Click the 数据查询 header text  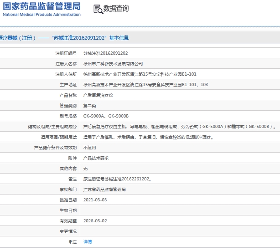click(x=116, y=8)
